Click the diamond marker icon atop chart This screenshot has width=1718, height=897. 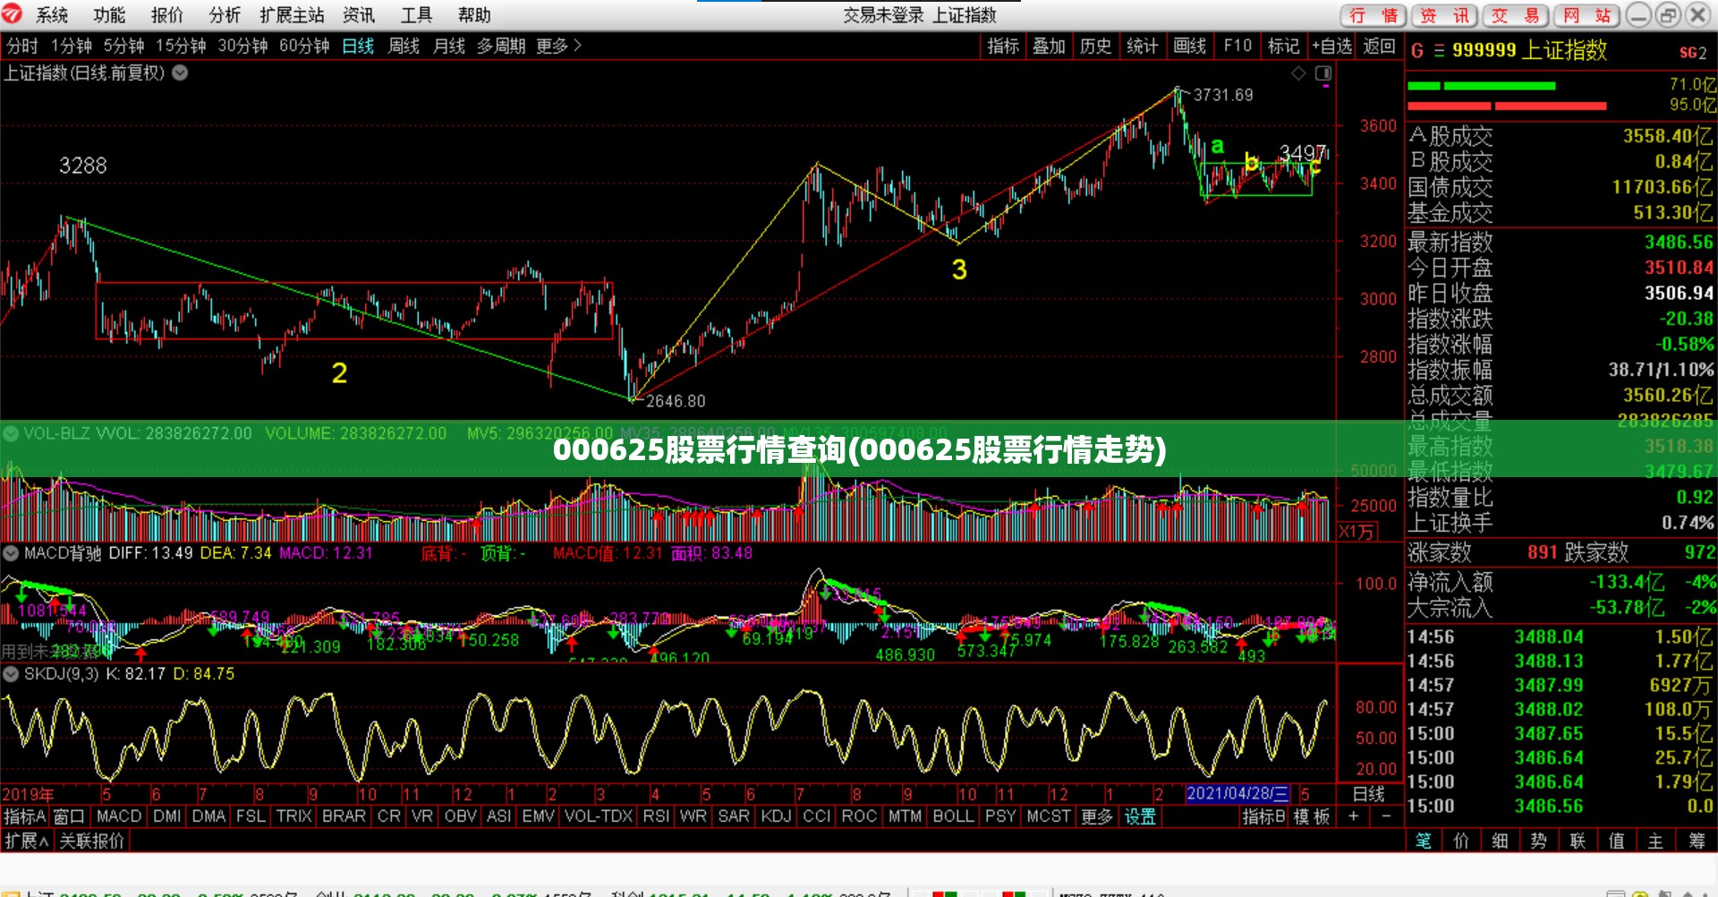(1298, 73)
